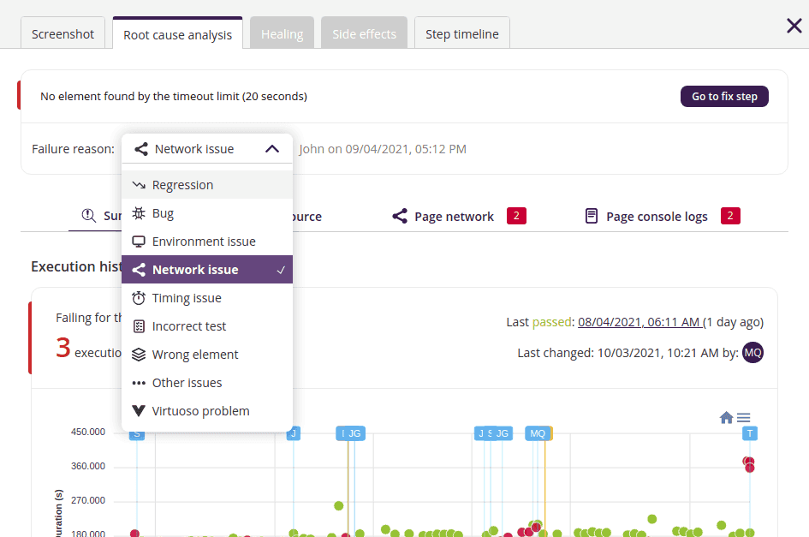Click the MQ user avatar
Screen dimensions: 809x537
[x=752, y=352]
